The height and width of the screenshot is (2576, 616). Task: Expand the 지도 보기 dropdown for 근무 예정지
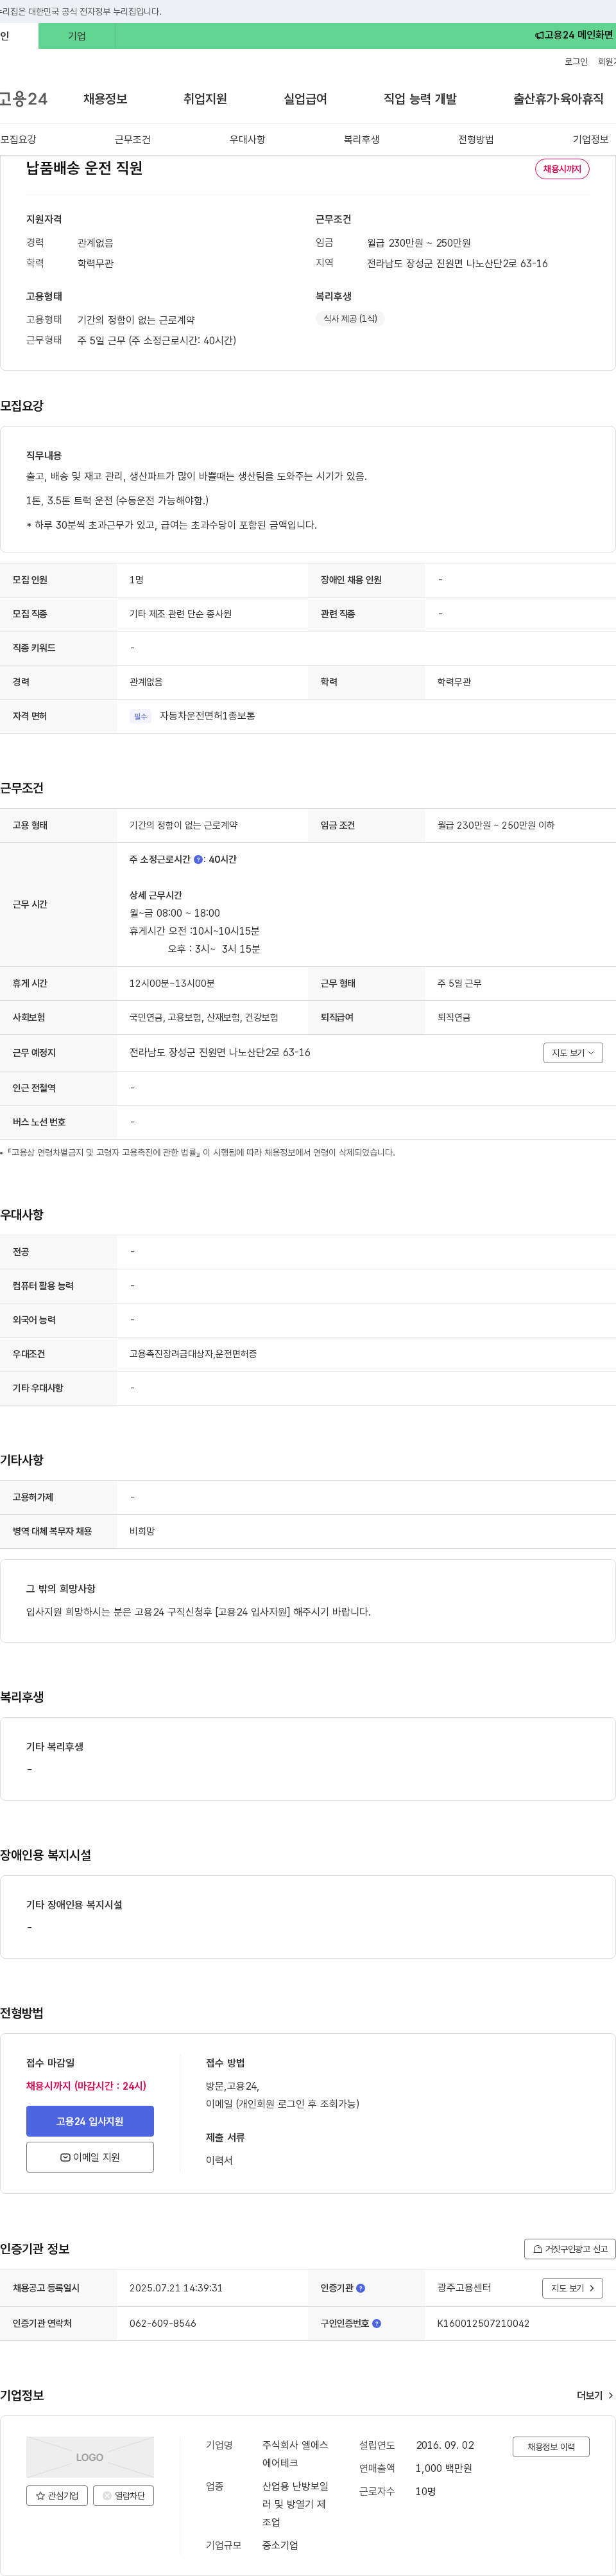point(573,1053)
